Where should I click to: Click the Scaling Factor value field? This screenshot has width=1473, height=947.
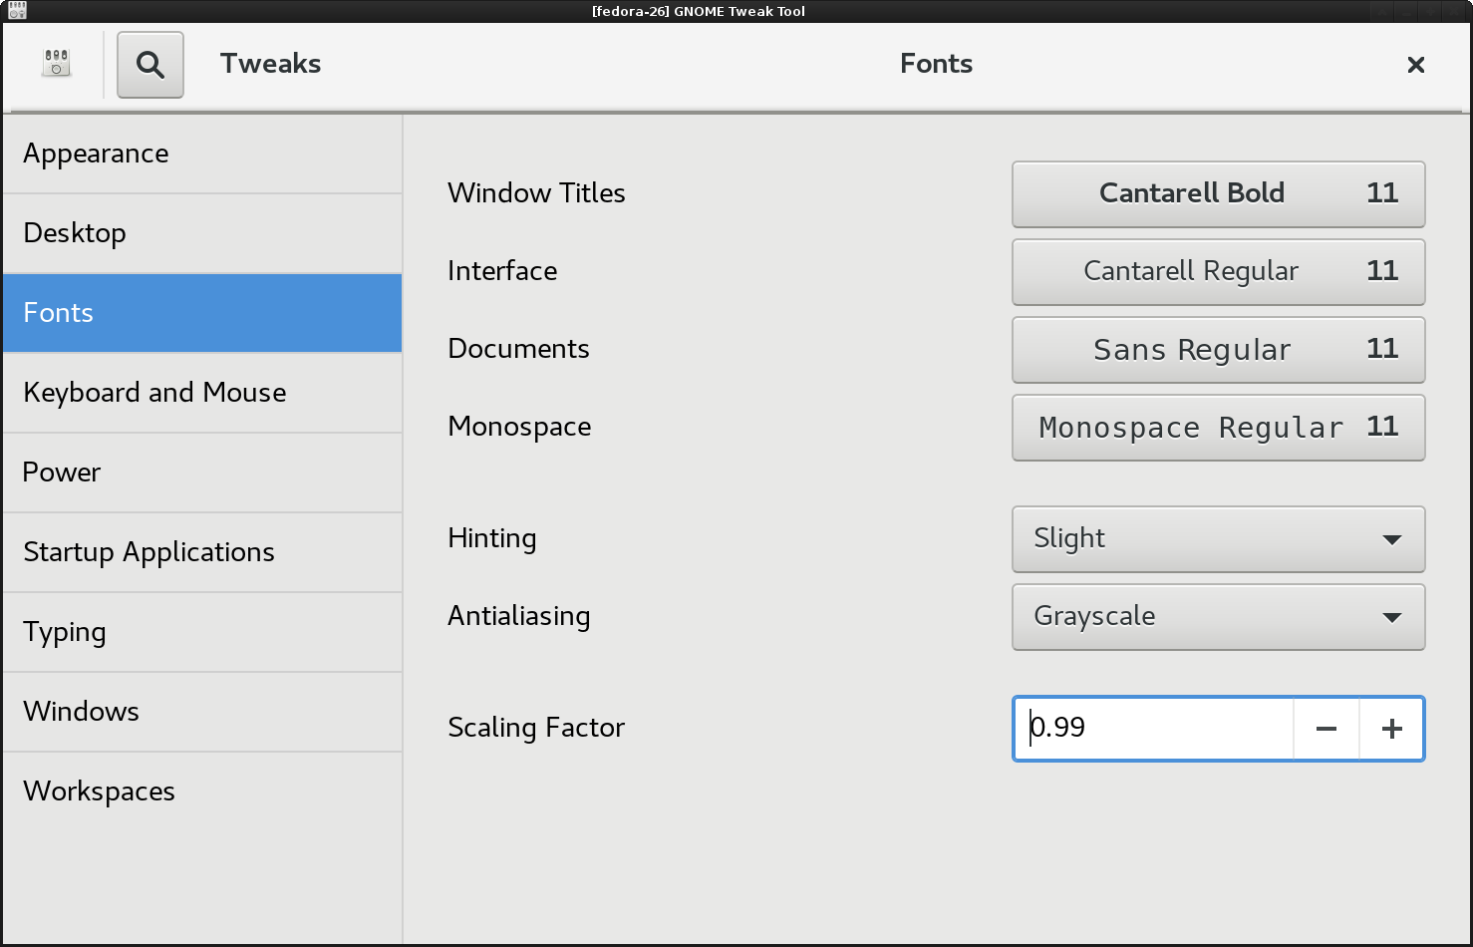coord(1154,729)
